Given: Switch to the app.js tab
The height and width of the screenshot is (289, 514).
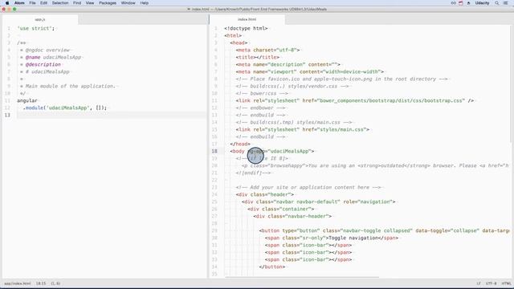Looking at the screenshot, I should [x=40, y=19].
